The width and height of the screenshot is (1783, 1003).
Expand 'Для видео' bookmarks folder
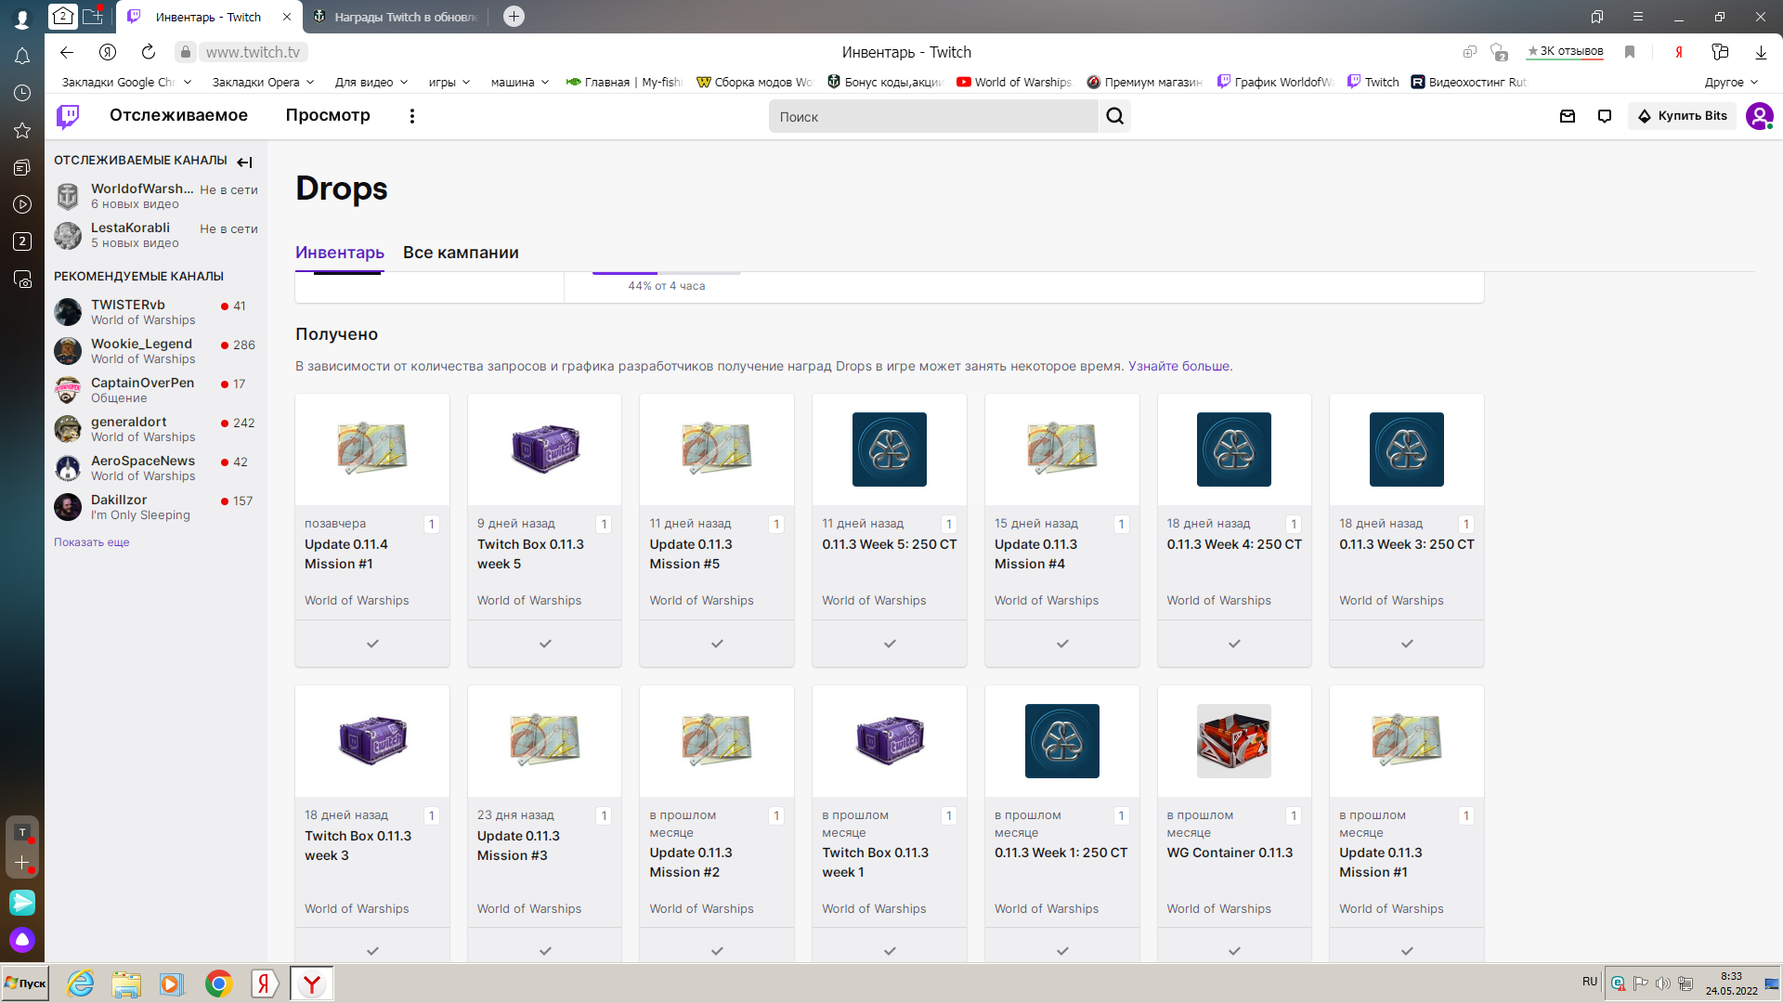(371, 82)
